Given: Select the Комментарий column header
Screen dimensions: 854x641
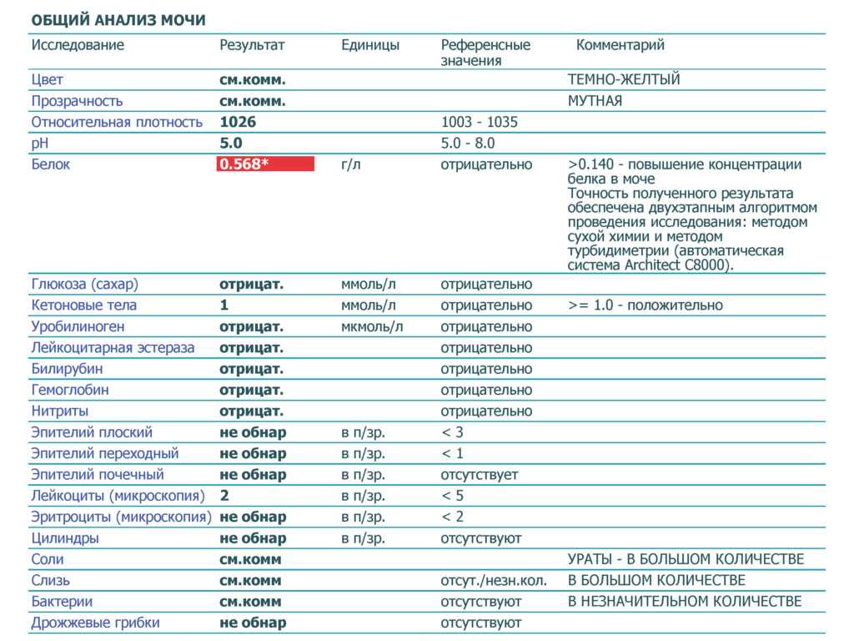Looking at the screenshot, I should point(620,45).
